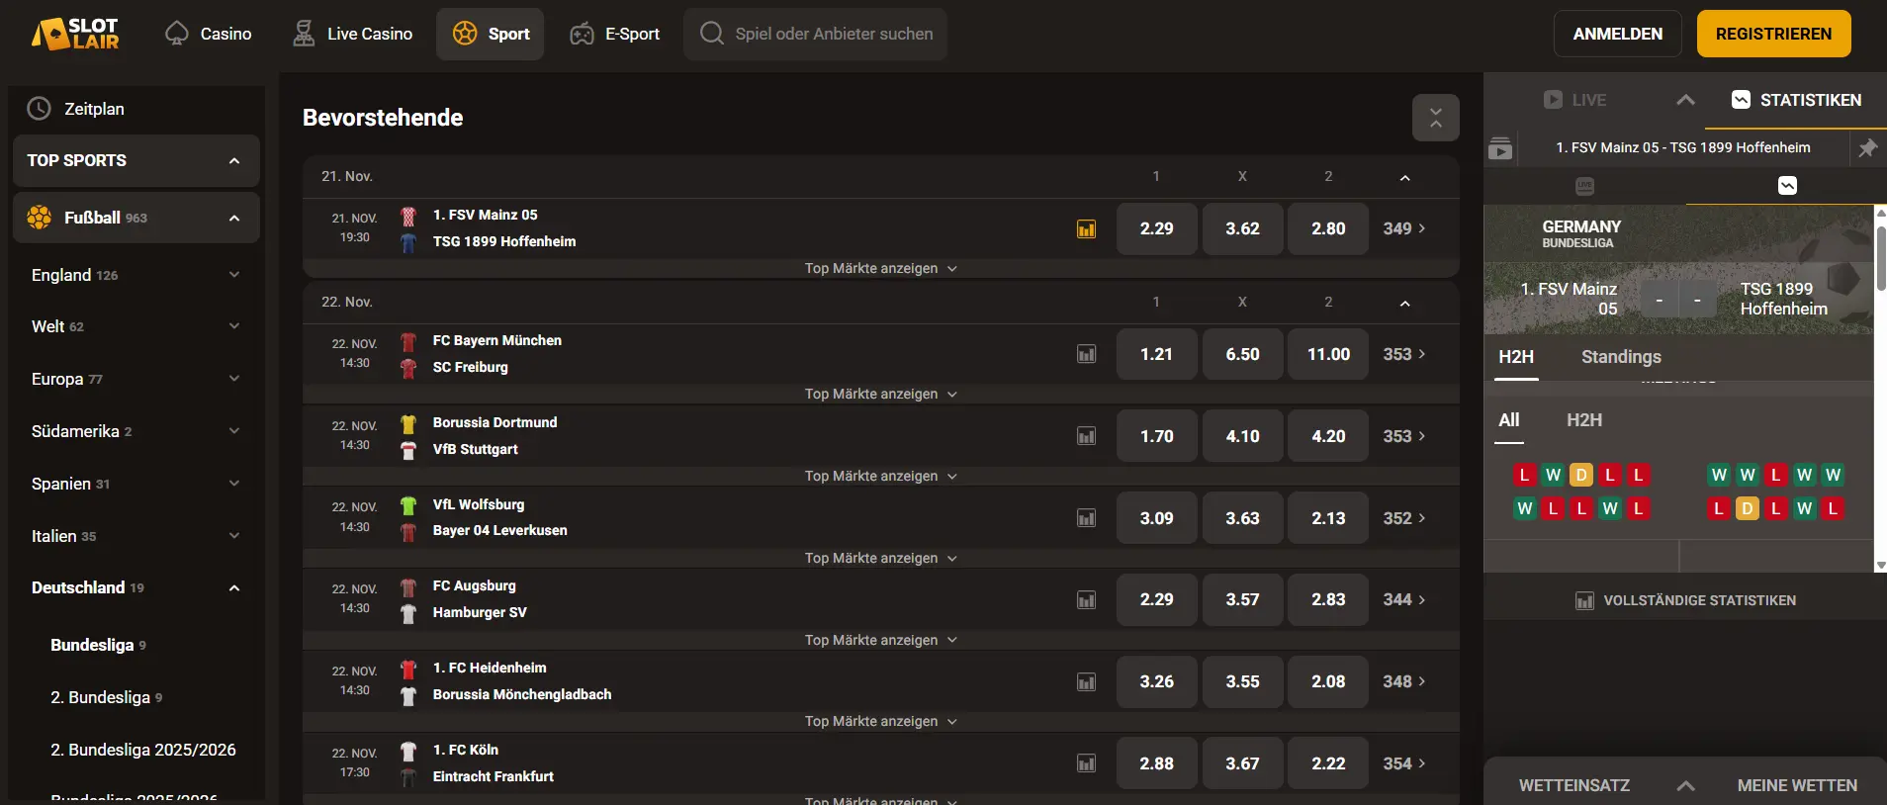Collapse the Bevorstehende section button
Image resolution: width=1887 pixels, height=805 pixels.
tap(1436, 118)
